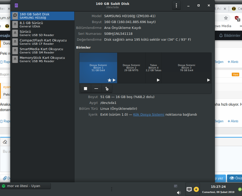The height and width of the screenshot is (196, 242).
Task: Select MemoryStick Kart Okuyucu in sidebar
Action: pos(42,59)
